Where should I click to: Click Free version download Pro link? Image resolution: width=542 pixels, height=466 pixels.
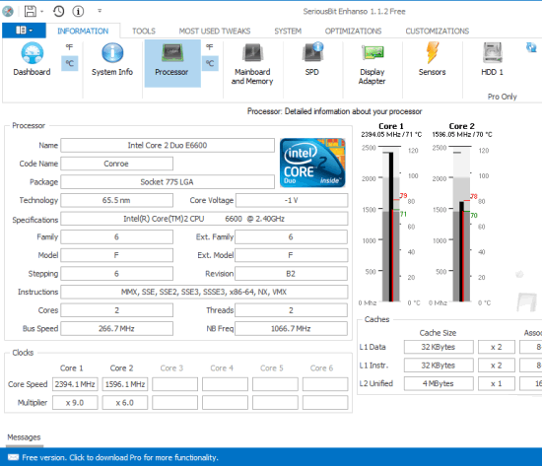pyautogui.click(x=120, y=457)
